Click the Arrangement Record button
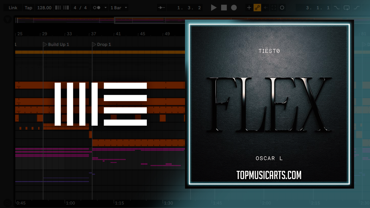 click(234, 8)
